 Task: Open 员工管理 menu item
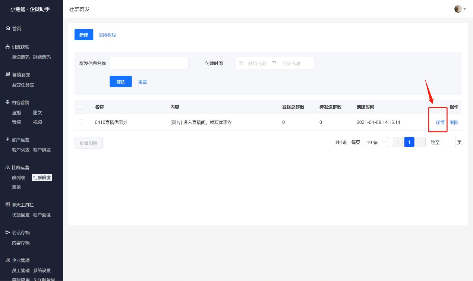[x=21, y=271]
